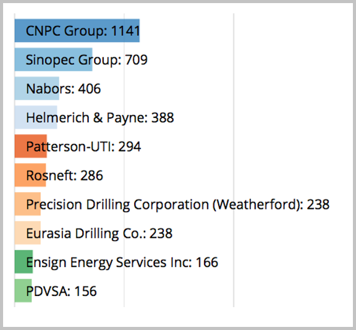Click the Precision Drilling Corporation bar
Viewport: 356px width, 330px height.
pyautogui.click(x=27, y=204)
